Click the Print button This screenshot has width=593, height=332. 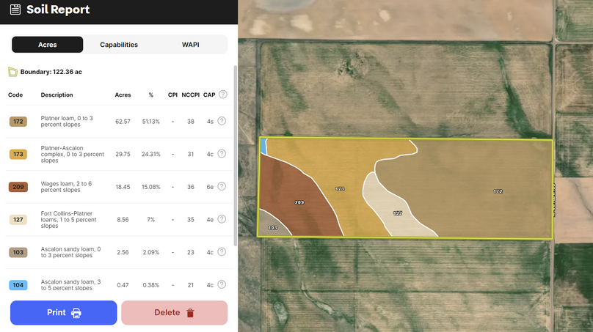point(63,313)
